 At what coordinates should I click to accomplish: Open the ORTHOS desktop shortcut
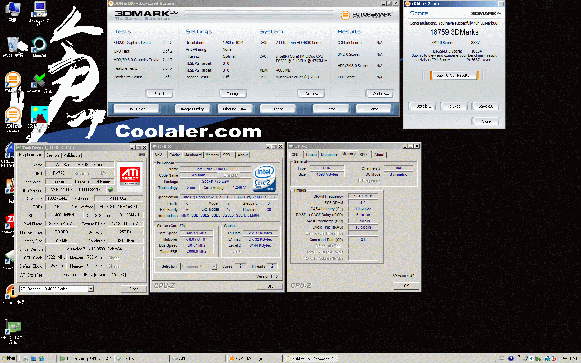(39, 120)
